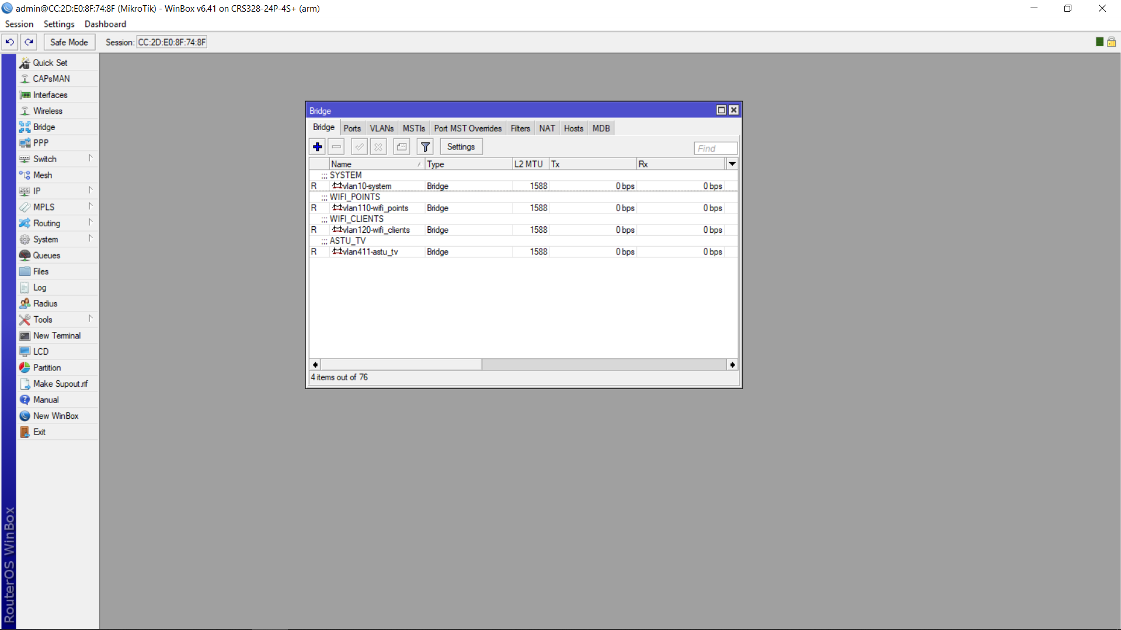Open a New WinBox session
This screenshot has width=1121, height=630.
(x=57, y=415)
